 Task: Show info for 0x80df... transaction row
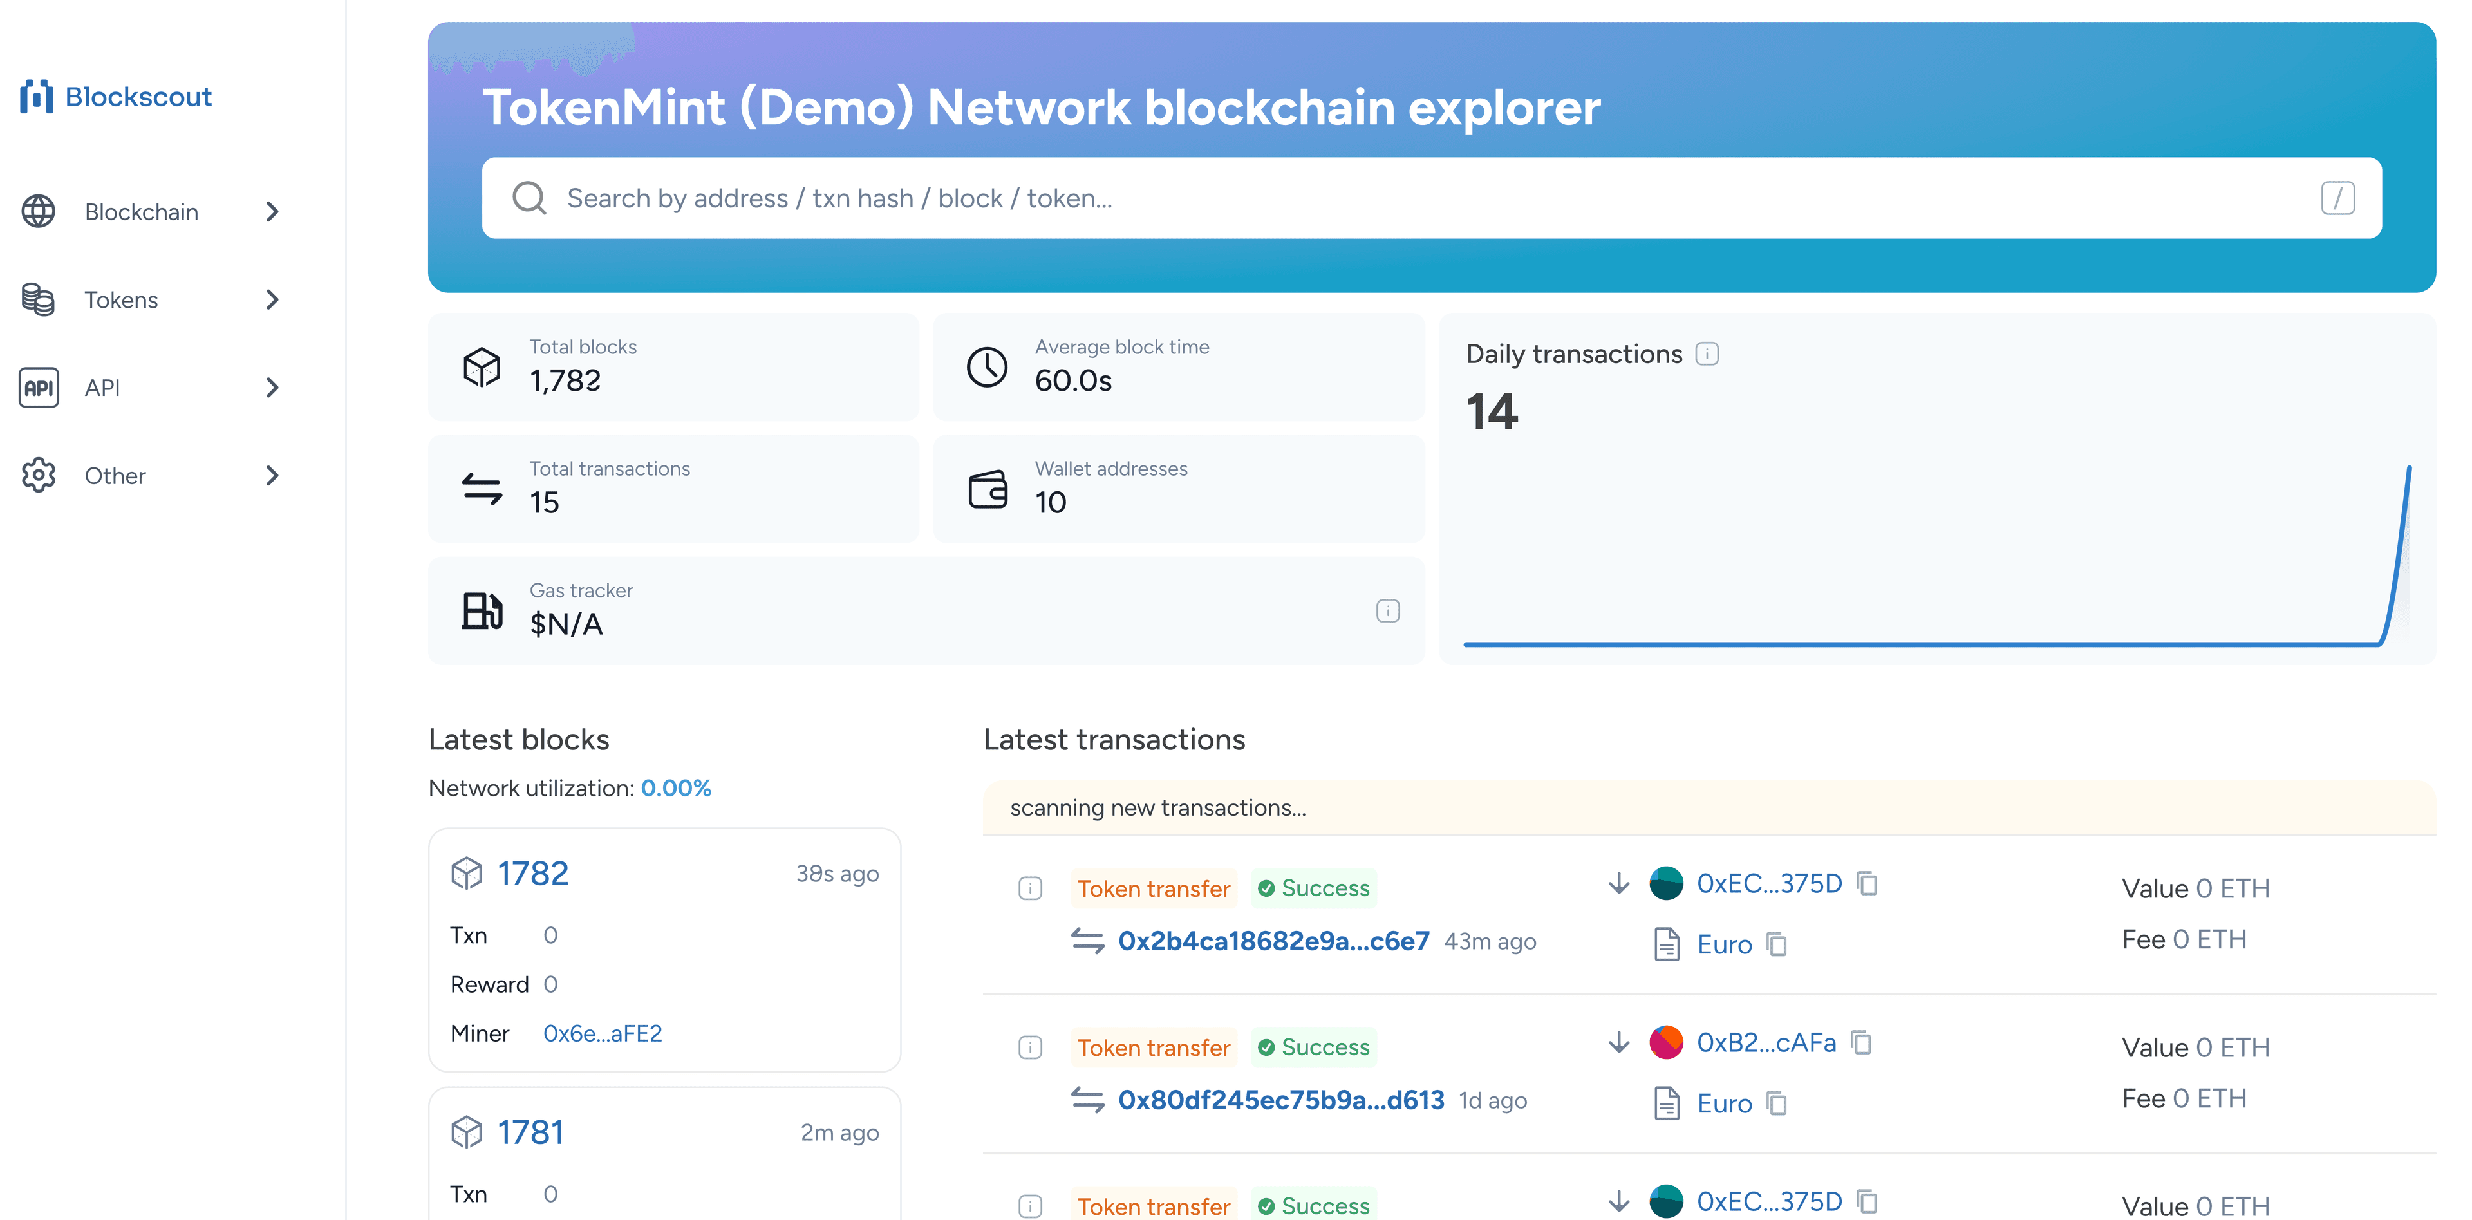click(1030, 1047)
